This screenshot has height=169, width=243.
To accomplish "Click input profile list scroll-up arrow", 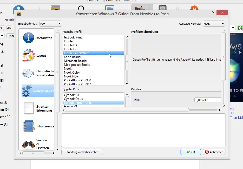I will (x=127, y=94).
